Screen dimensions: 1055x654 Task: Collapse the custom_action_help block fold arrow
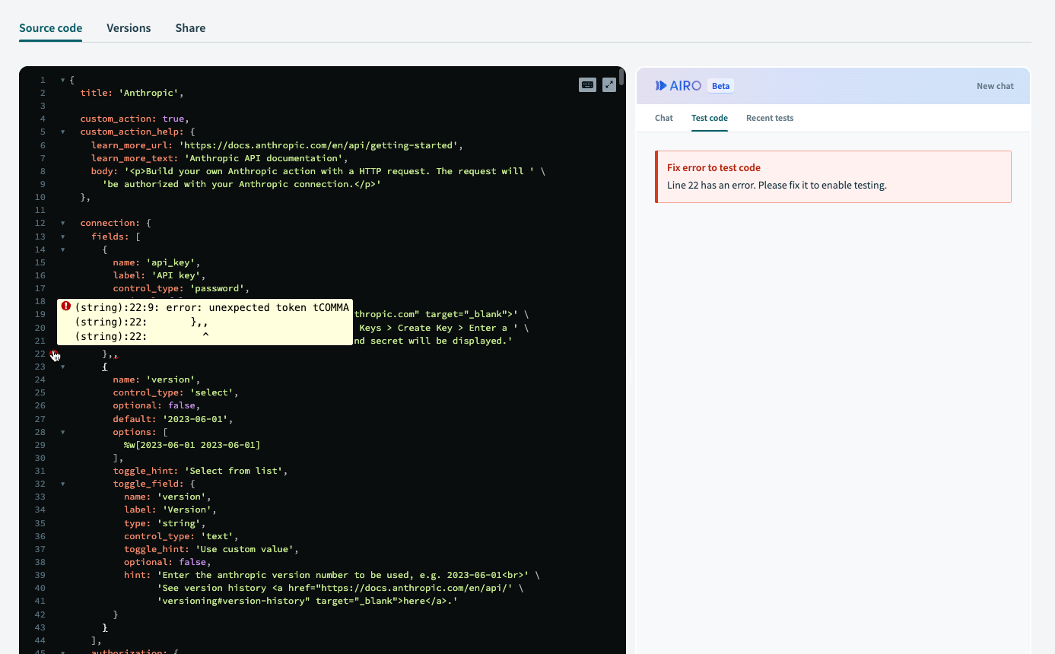pyautogui.click(x=63, y=132)
